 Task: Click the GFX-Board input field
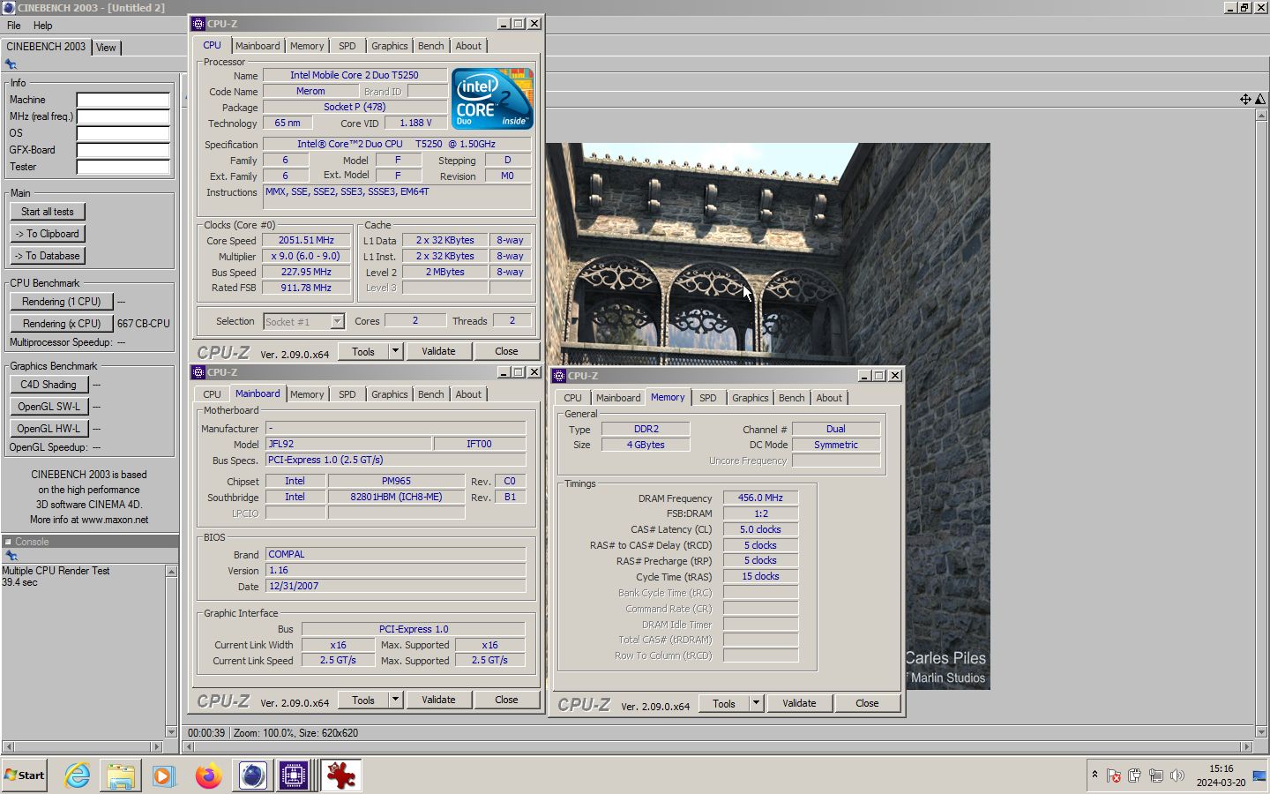click(123, 150)
